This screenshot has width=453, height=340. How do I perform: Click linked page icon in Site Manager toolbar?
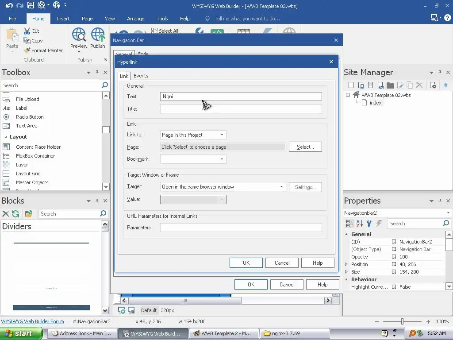click(x=380, y=85)
